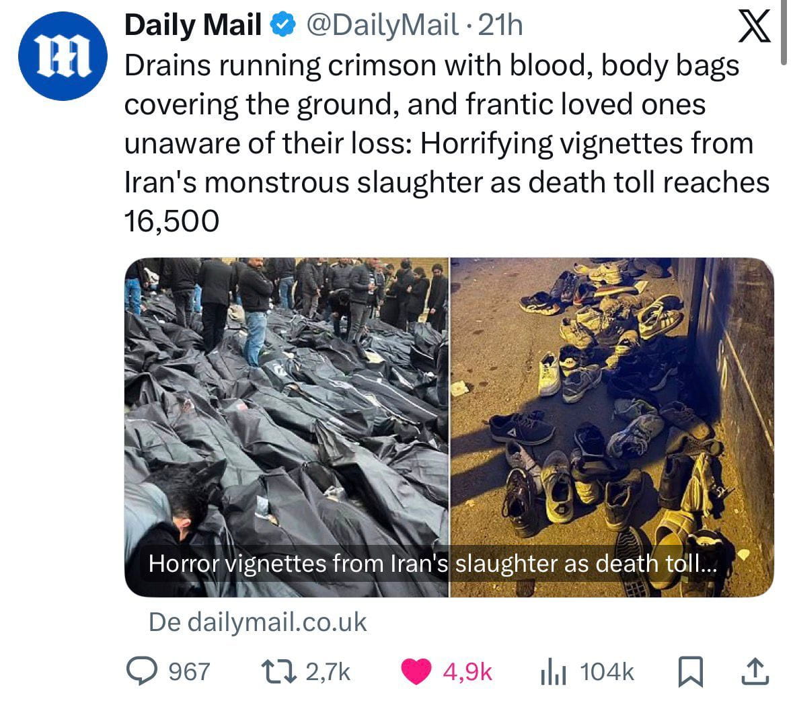The image size is (793, 705).
Task: Click the 2,7k repost count
Action: (x=328, y=672)
